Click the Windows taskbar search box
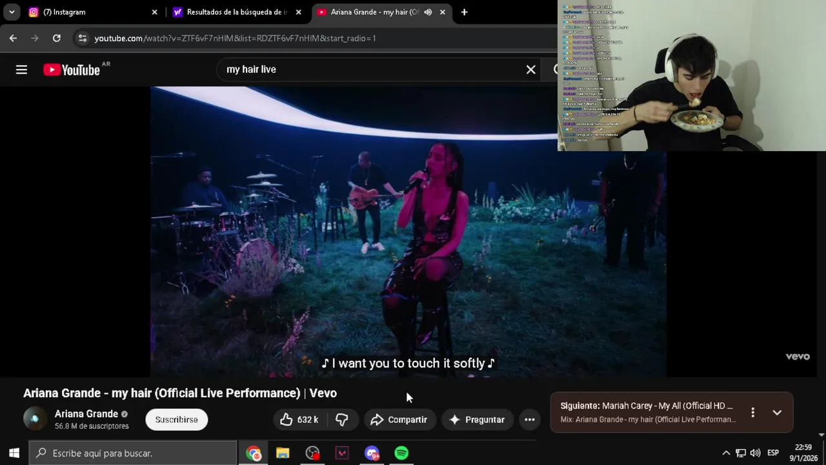Screen dimensions: 826x465 click(x=133, y=453)
